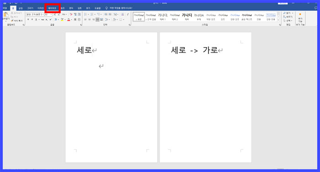Click the Text Effects glowing letter icon
The image size is (320, 172).
[x=55, y=20]
